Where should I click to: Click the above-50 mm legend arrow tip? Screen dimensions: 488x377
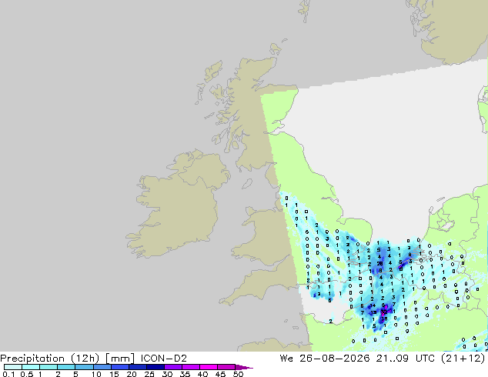pyautogui.click(x=244, y=367)
